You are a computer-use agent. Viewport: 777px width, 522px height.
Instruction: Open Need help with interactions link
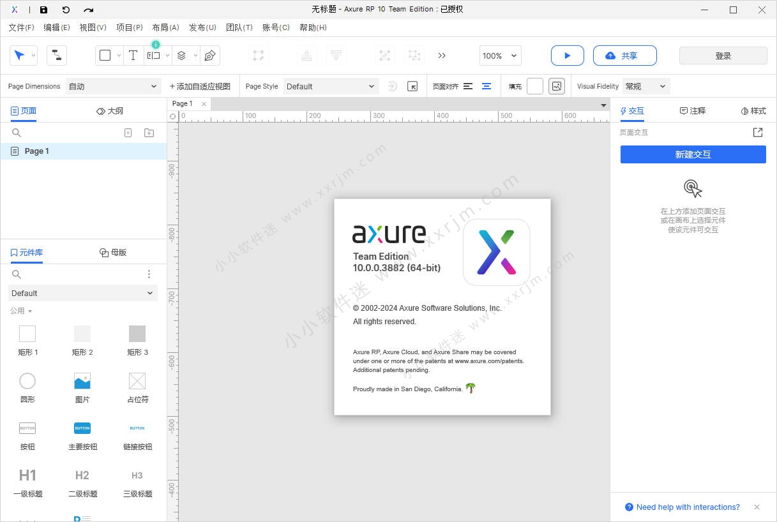click(x=688, y=507)
